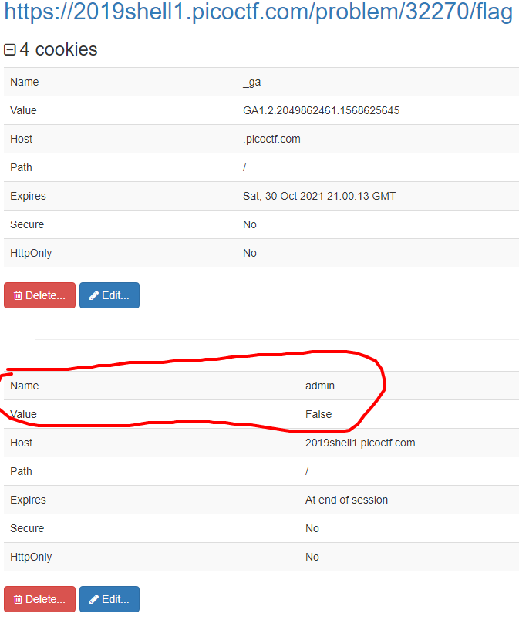The height and width of the screenshot is (620, 519).
Task: Click the .picoctf.com host value
Action: 271,139
